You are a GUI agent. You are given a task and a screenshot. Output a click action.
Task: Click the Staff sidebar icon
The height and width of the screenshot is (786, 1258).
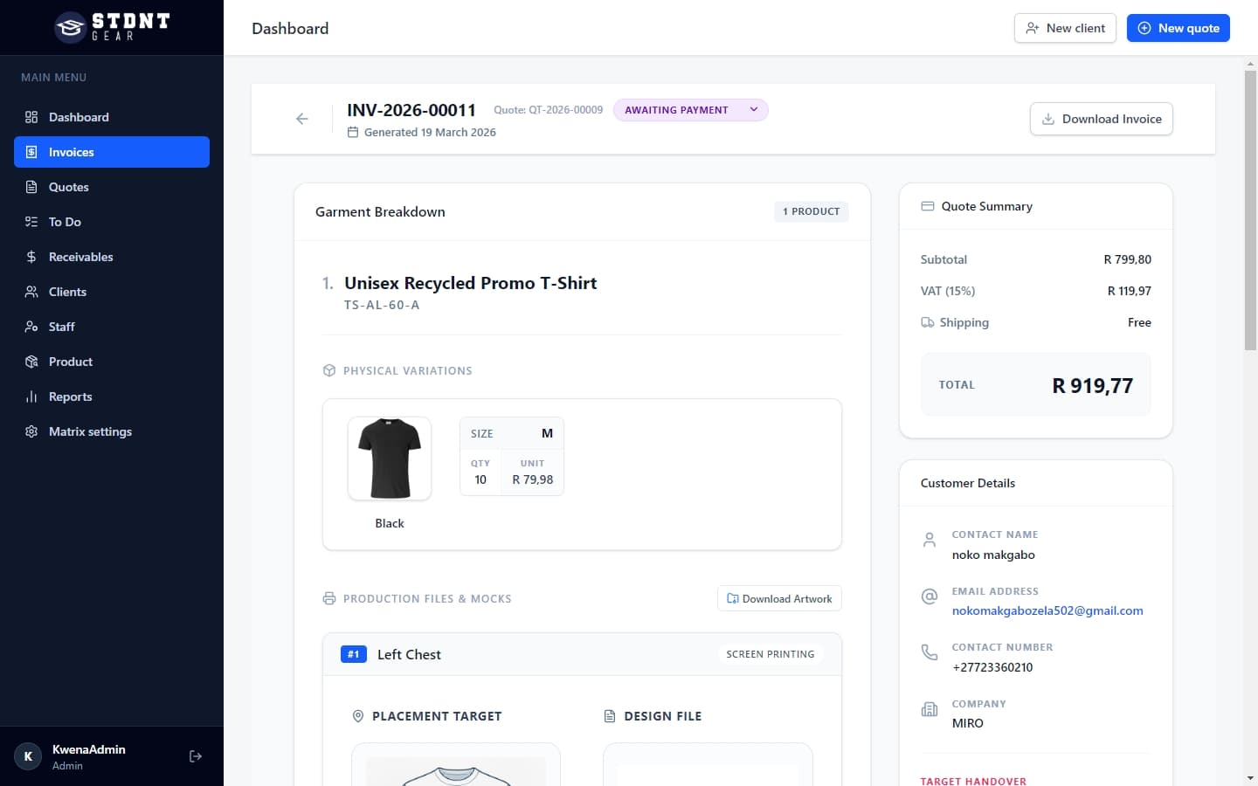31,327
